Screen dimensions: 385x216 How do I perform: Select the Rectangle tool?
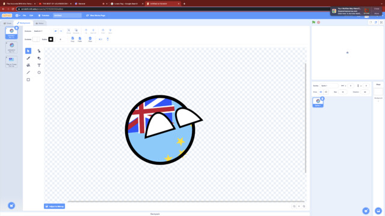pyautogui.click(x=28, y=80)
